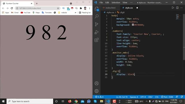Image resolution: width=185 pixels, height=104 pixels.
Task: Open the Selection menu
Action: pyautogui.click(x=116, y=3)
